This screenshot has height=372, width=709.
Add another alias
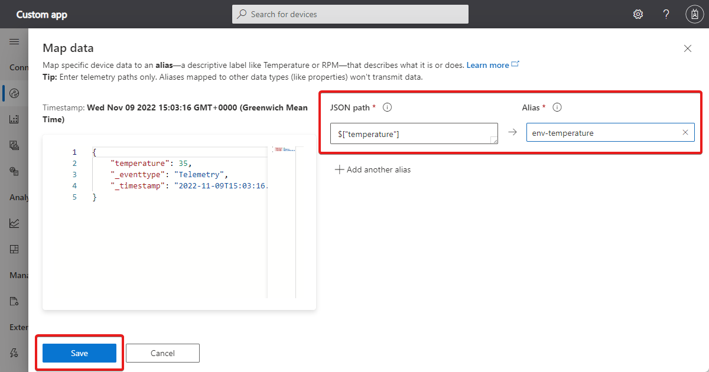pyautogui.click(x=373, y=169)
